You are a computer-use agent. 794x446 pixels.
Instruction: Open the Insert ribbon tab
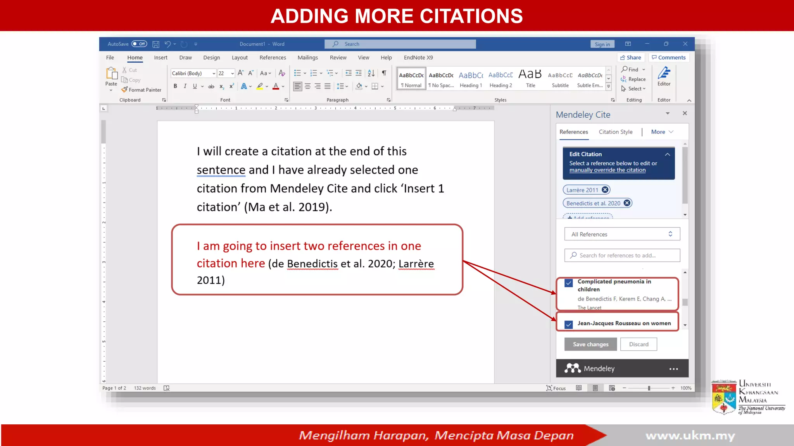click(161, 57)
